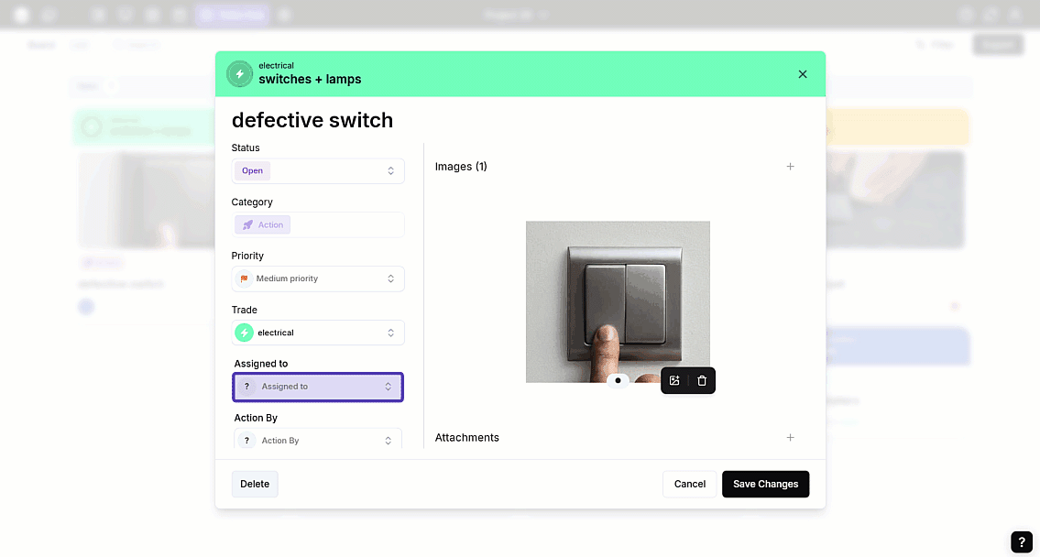The image size is (1040, 557).
Task: Open the highlighted Assigned to dropdown
Action: coord(318,387)
